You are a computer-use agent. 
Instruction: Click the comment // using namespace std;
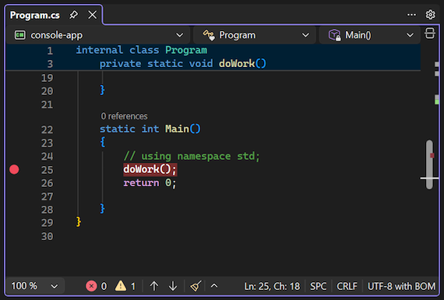192,157
